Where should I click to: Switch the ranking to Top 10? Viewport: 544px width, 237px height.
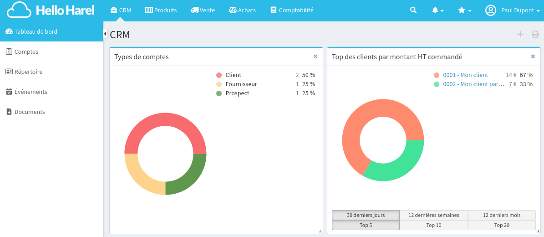[433, 225]
